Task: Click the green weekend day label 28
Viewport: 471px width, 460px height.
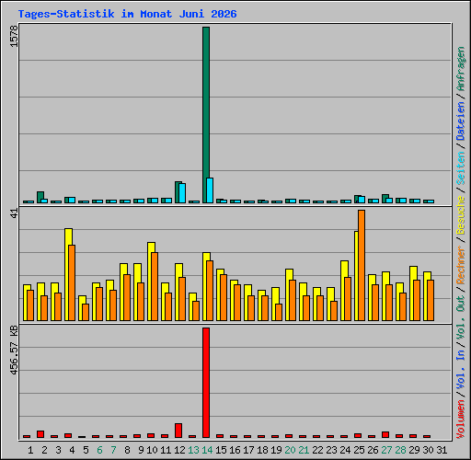Action: (400, 450)
